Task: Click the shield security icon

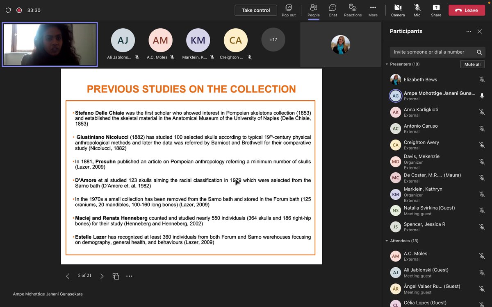Action: [x=8, y=10]
